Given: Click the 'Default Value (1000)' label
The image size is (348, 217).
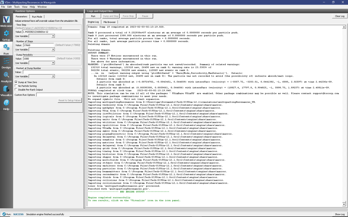Looking at the screenshot, I should click(68, 59).
